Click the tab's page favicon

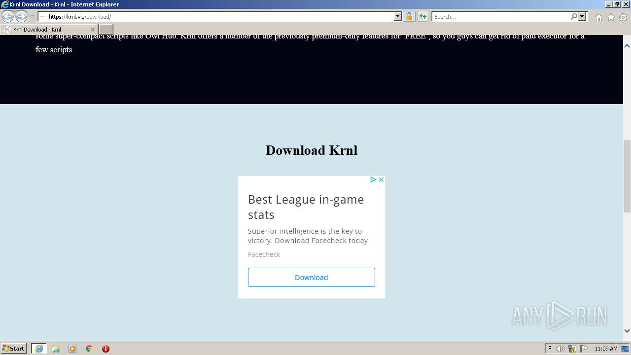click(7, 30)
